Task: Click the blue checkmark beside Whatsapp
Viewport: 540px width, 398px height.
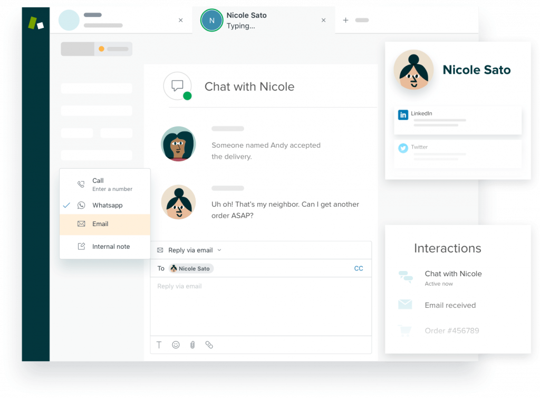Action: pos(67,205)
